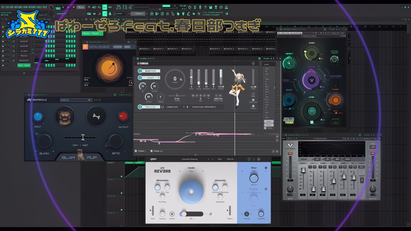Open the OPTIONS menu
This screenshot has height=231, width=411.
(32, 7)
